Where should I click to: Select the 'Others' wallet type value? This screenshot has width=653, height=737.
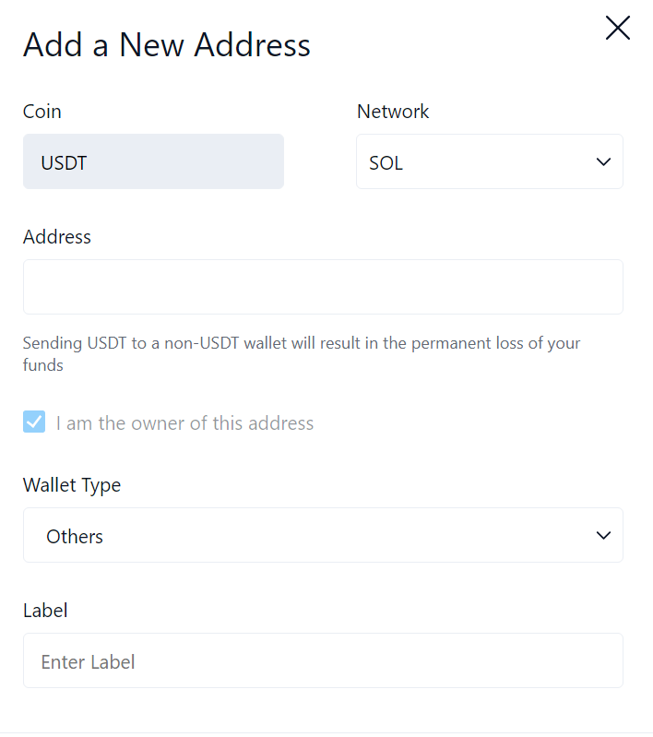[x=75, y=537]
